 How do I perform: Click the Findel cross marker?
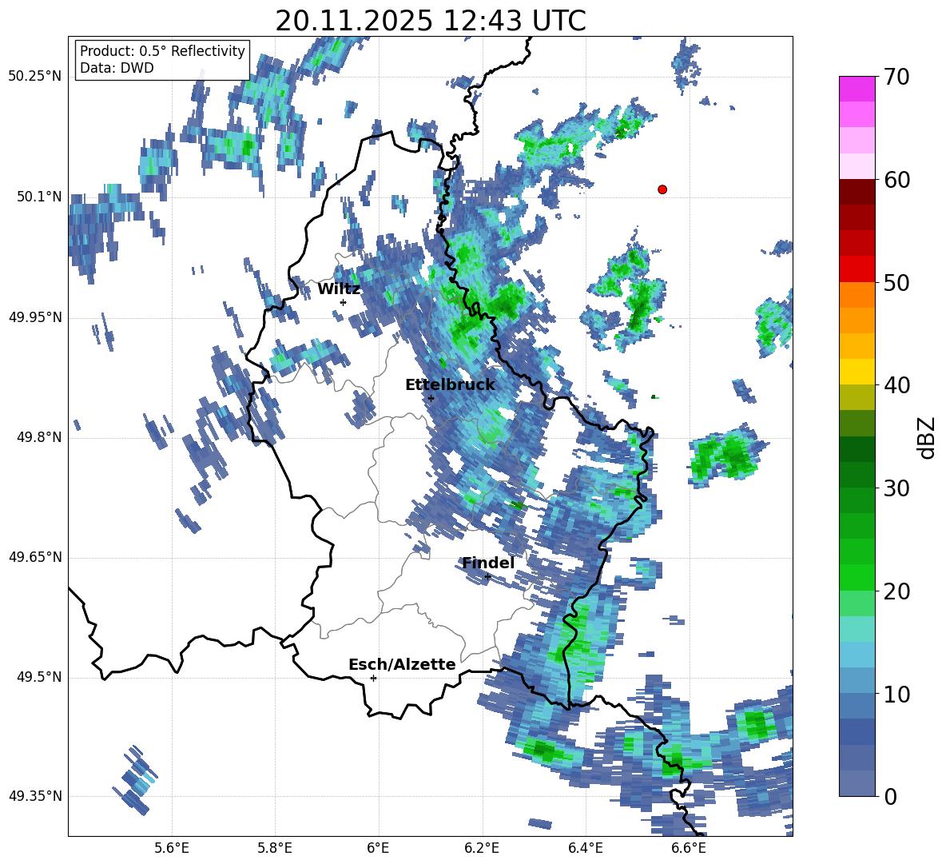click(x=487, y=577)
